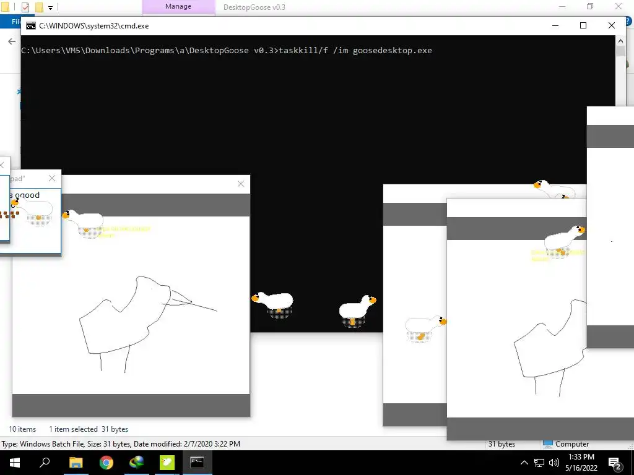Launch Google Chrome from the taskbar

click(106, 463)
